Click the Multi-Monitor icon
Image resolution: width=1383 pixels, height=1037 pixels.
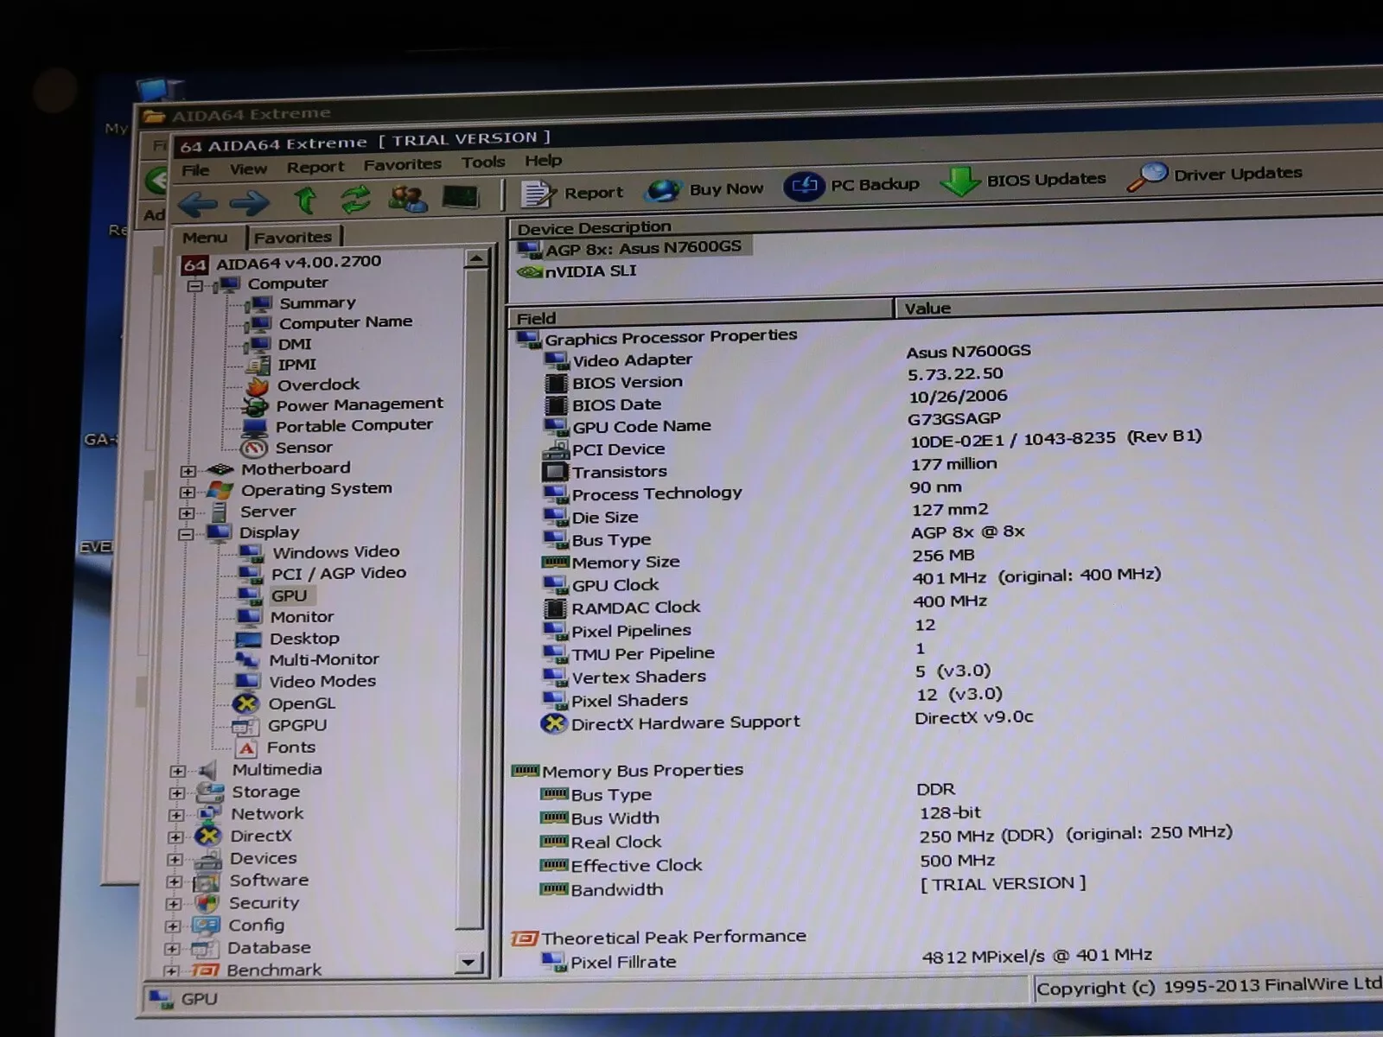[x=247, y=661]
